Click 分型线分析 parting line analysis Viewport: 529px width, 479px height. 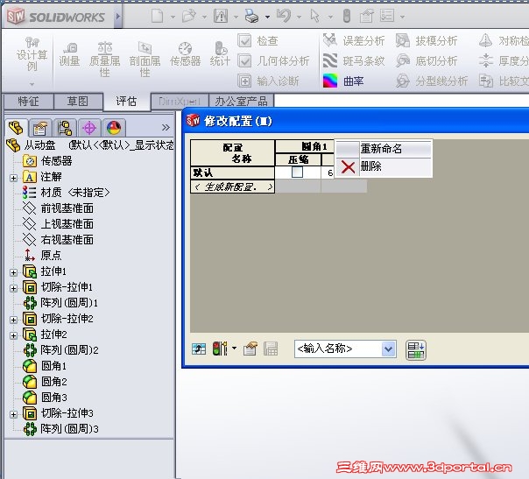pyautogui.click(x=432, y=81)
